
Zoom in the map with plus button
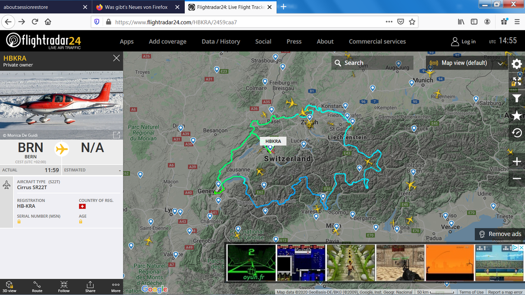(x=516, y=162)
